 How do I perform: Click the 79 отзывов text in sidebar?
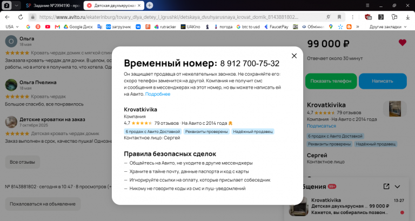[x=349, y=112]
